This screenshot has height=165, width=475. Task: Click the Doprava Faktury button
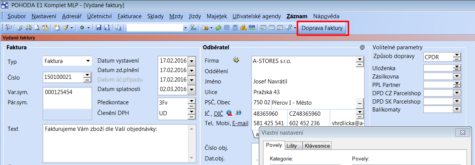(x=322, y=28)
